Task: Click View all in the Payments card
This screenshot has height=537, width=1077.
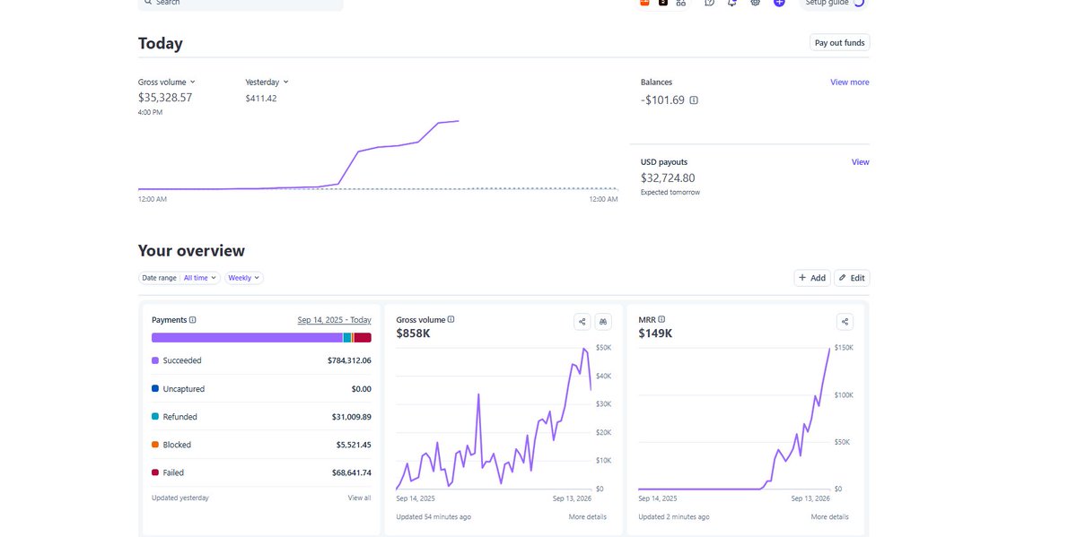Action: coord(360,498)
